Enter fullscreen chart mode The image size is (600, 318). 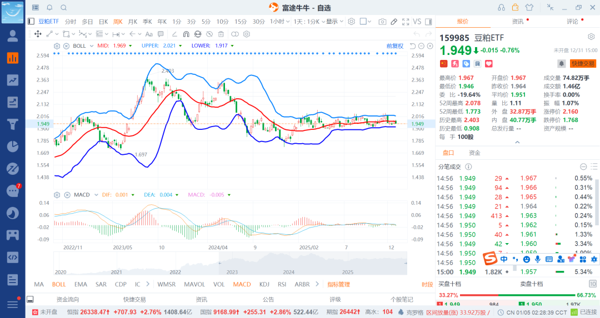point(406,22)
